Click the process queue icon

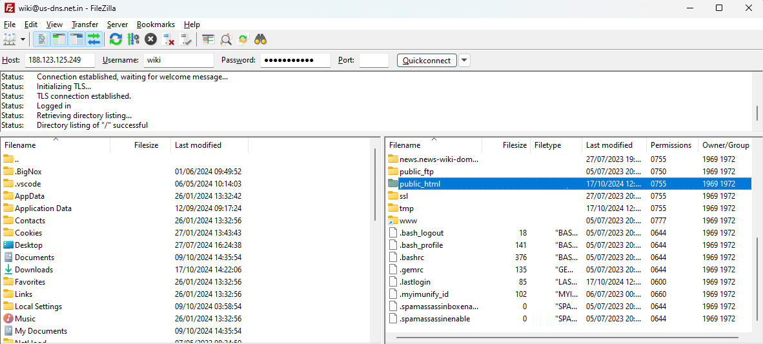pos(134,39)
